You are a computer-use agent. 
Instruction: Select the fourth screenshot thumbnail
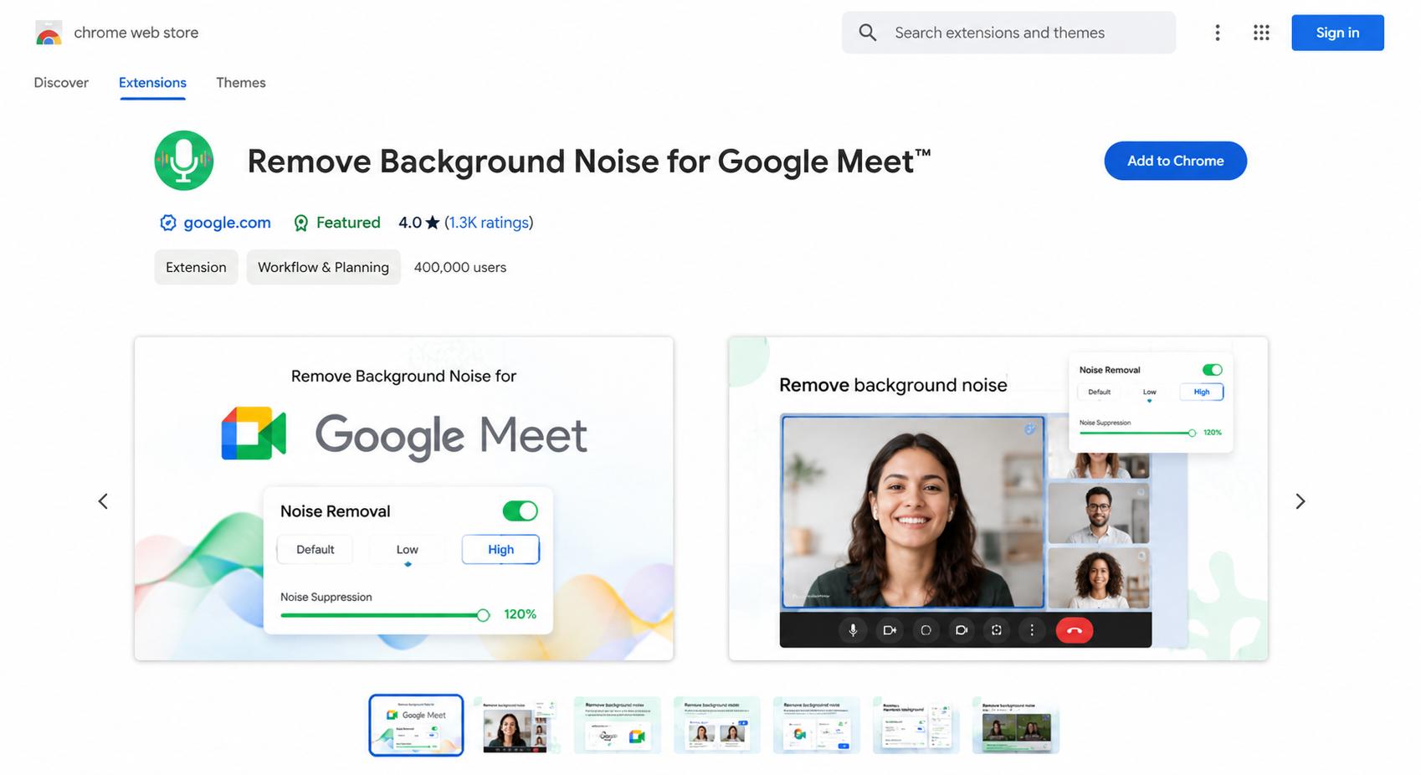point(716,726)
